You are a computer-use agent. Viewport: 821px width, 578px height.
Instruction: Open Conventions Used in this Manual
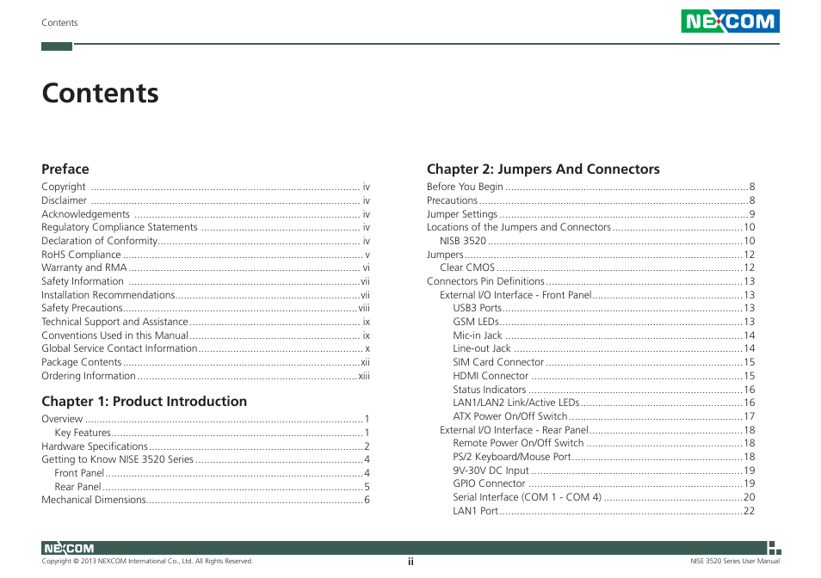pyautogui.click(x=206, y=335)
